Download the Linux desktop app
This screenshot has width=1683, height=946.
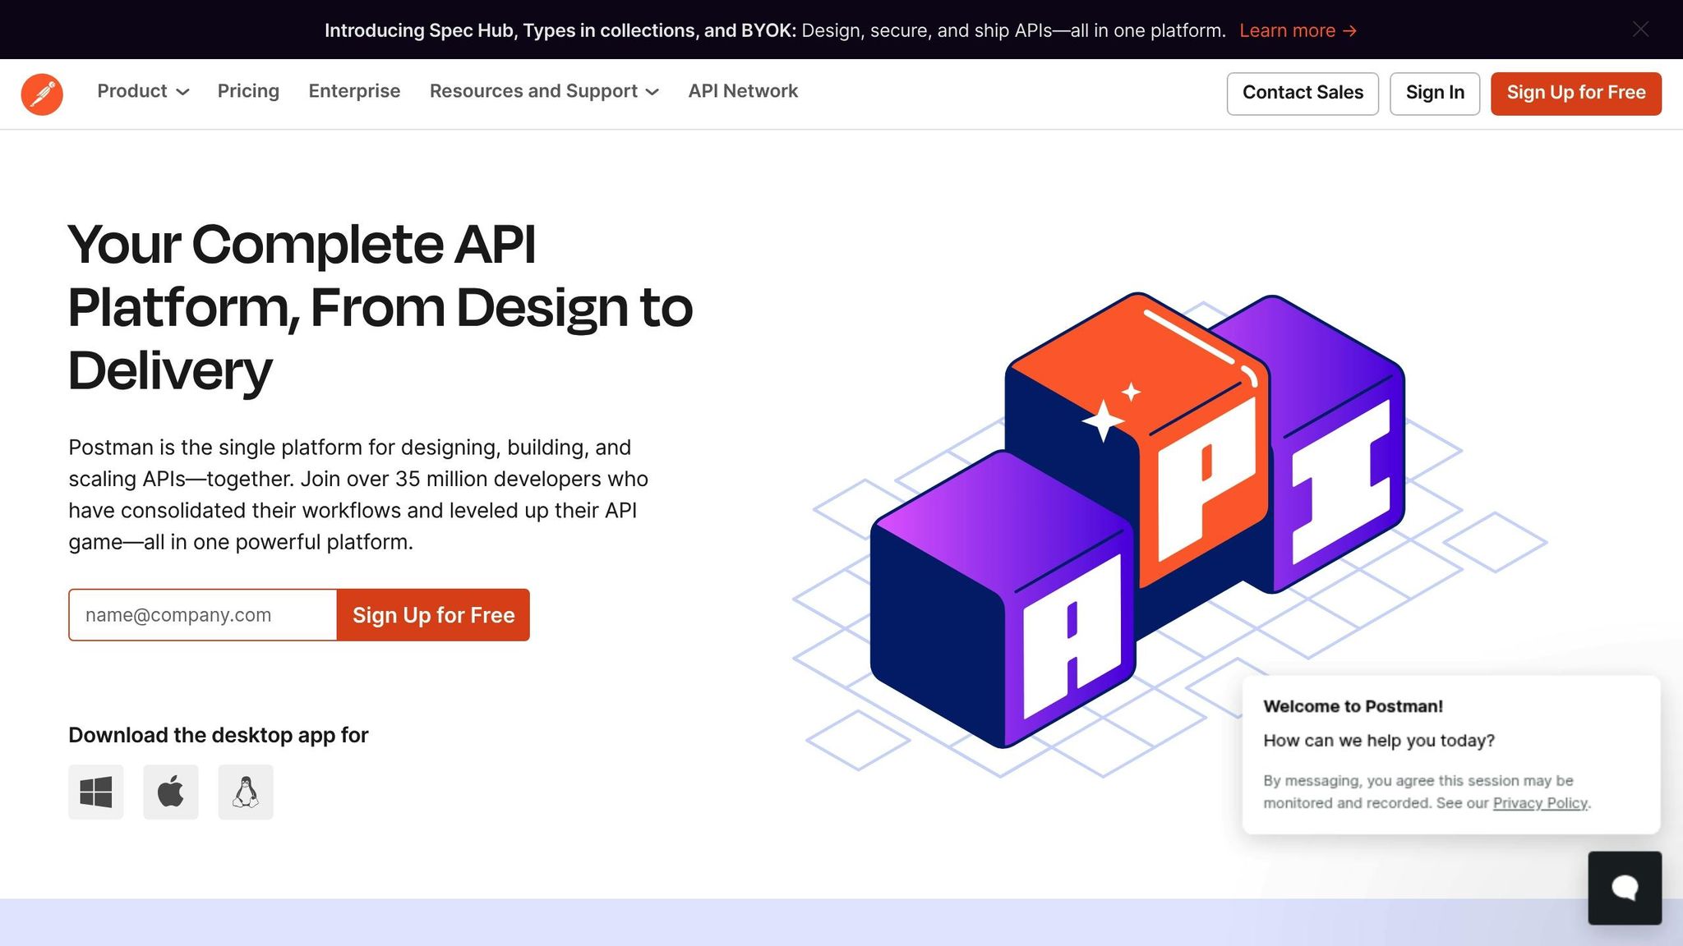[246, 792]
